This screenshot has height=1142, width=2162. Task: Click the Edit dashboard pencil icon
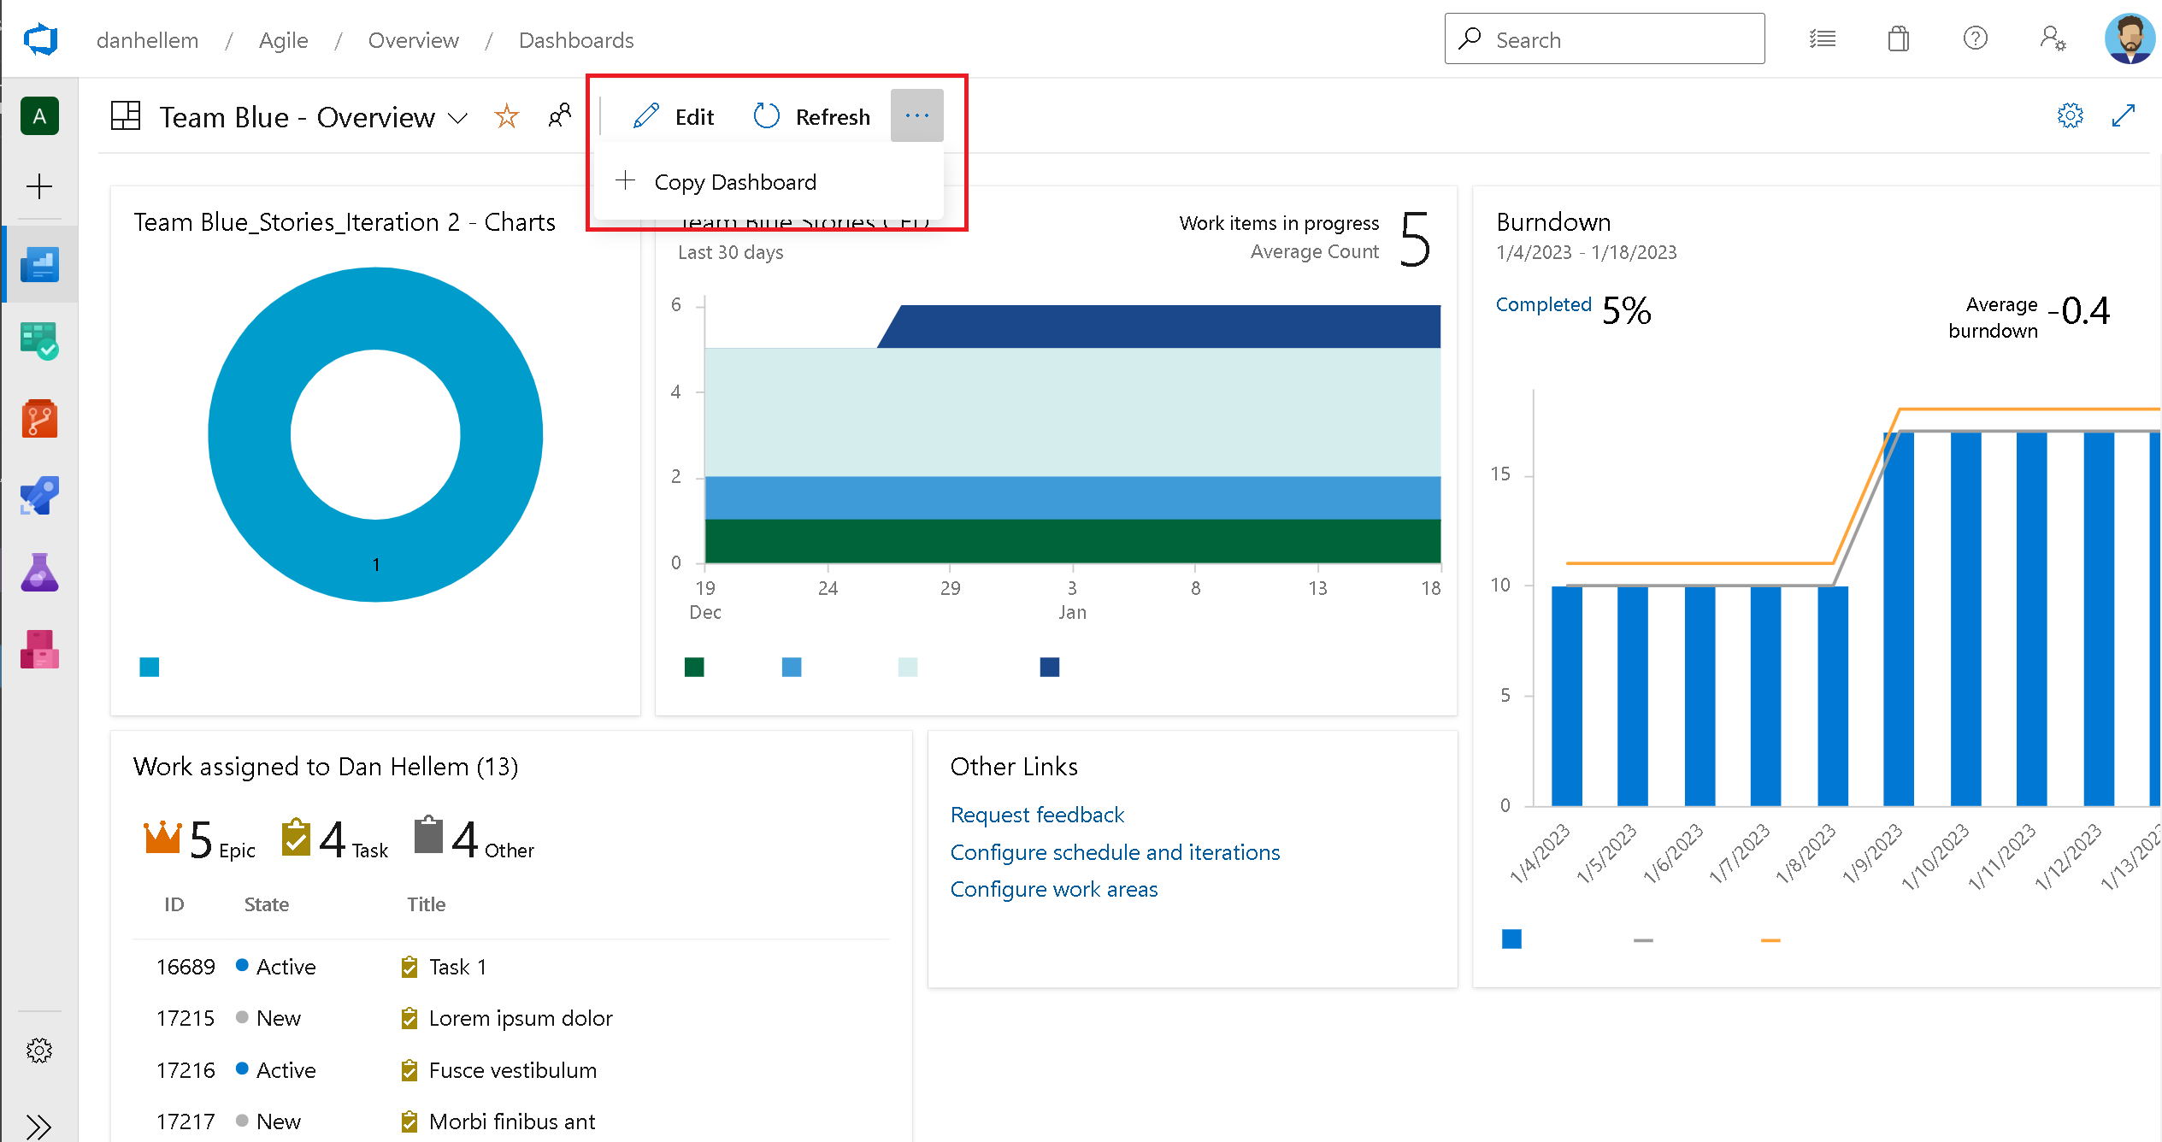click(646, 117)
